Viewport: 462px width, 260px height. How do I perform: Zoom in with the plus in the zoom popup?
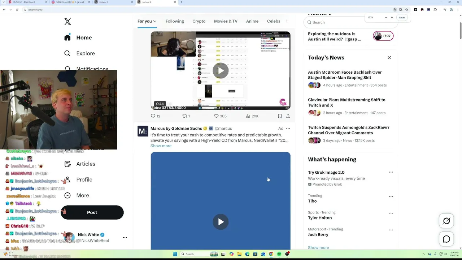392,17
